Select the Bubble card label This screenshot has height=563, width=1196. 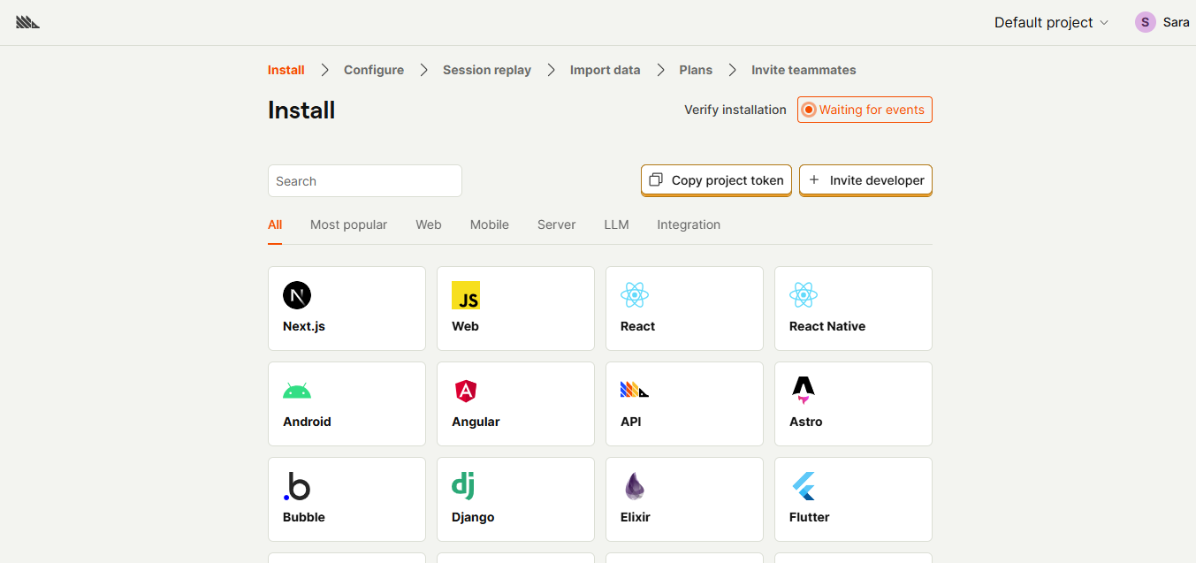point(304,517)
